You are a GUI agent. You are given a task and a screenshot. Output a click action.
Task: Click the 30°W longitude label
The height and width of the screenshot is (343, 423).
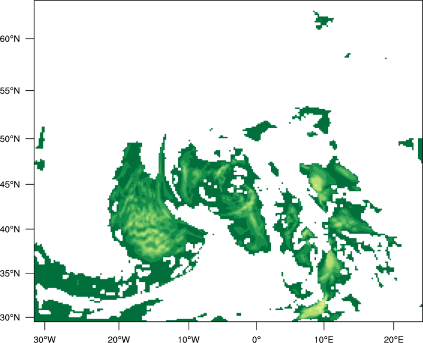(x=44, y=339)
